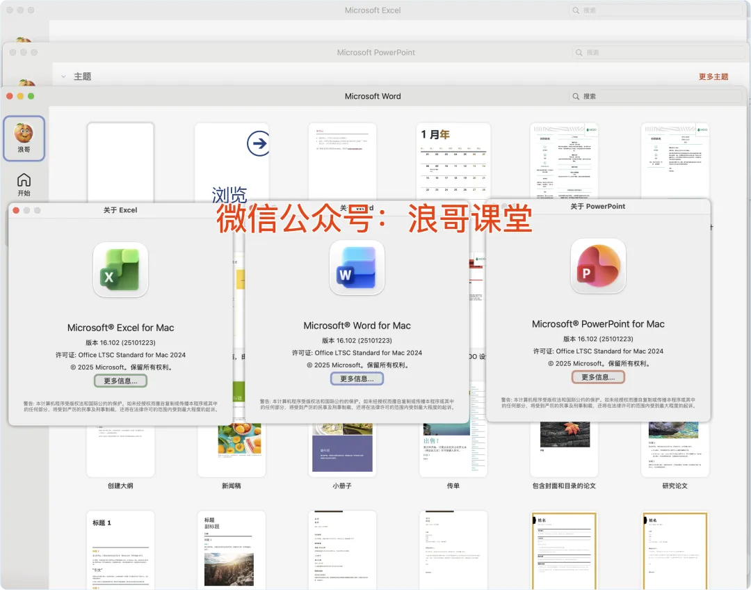Viewport: 751px width, 590px height.
Task: Click the license text in About Word dialog
Action: coord(357,353)
